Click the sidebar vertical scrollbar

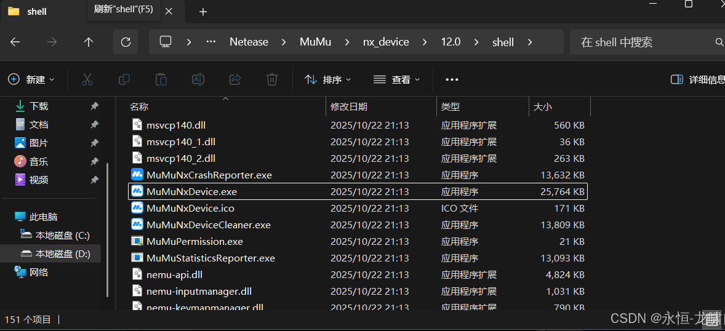(x=108, y=229)
